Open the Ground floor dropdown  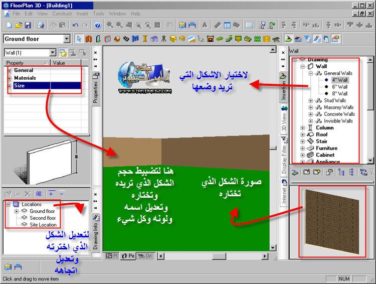click(x=66, y=39)
